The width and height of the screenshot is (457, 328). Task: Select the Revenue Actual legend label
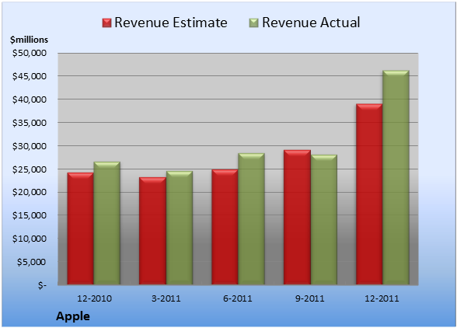tap(311, 23)
